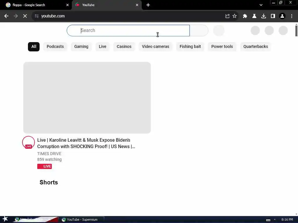298x223 pixels.
Task: Toggle the browser side panel
Action: coord(273,16)
